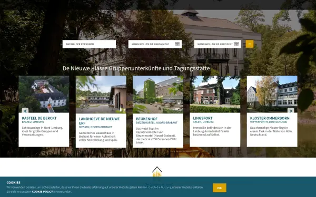The image size is (316, 197).
Task: Accept cookies with the OK button
Action: (220, 188)
